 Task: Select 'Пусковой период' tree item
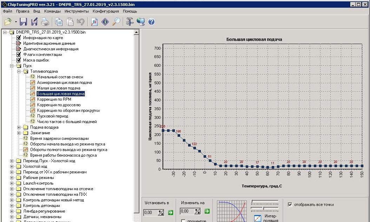click(x=53, y=116)
